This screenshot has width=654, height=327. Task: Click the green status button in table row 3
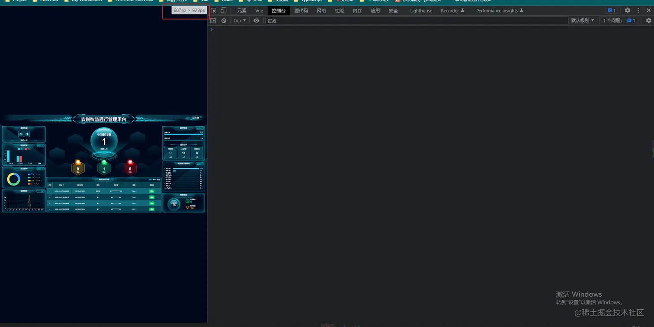click(x=152, y=203)
